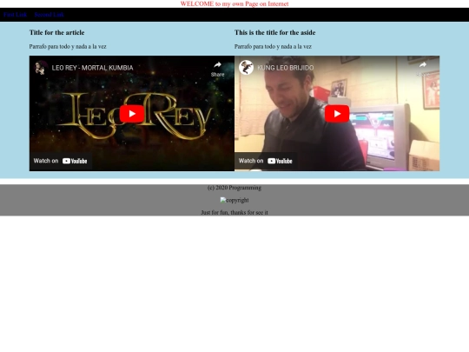
Task: Click Watch on YouTube for Kung Leo Brijido video
Action: pos(266,161)
